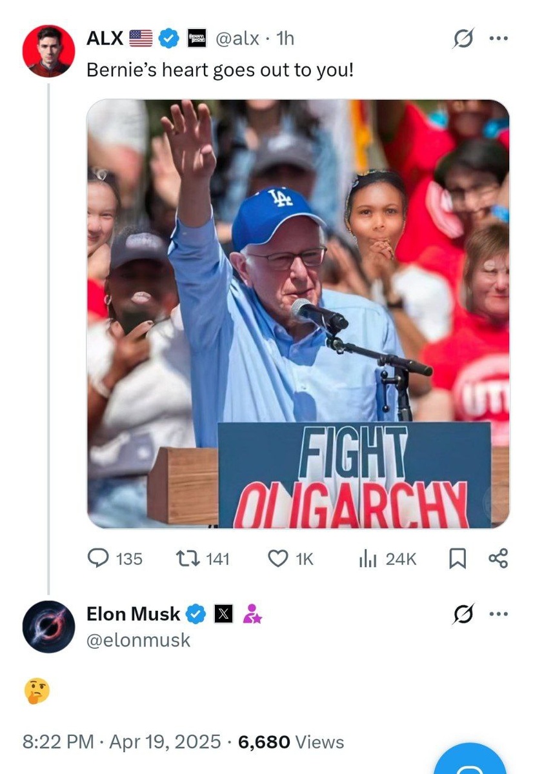Open the @alx handle link
The image size is (533, 774).
[x=237, y=39]
